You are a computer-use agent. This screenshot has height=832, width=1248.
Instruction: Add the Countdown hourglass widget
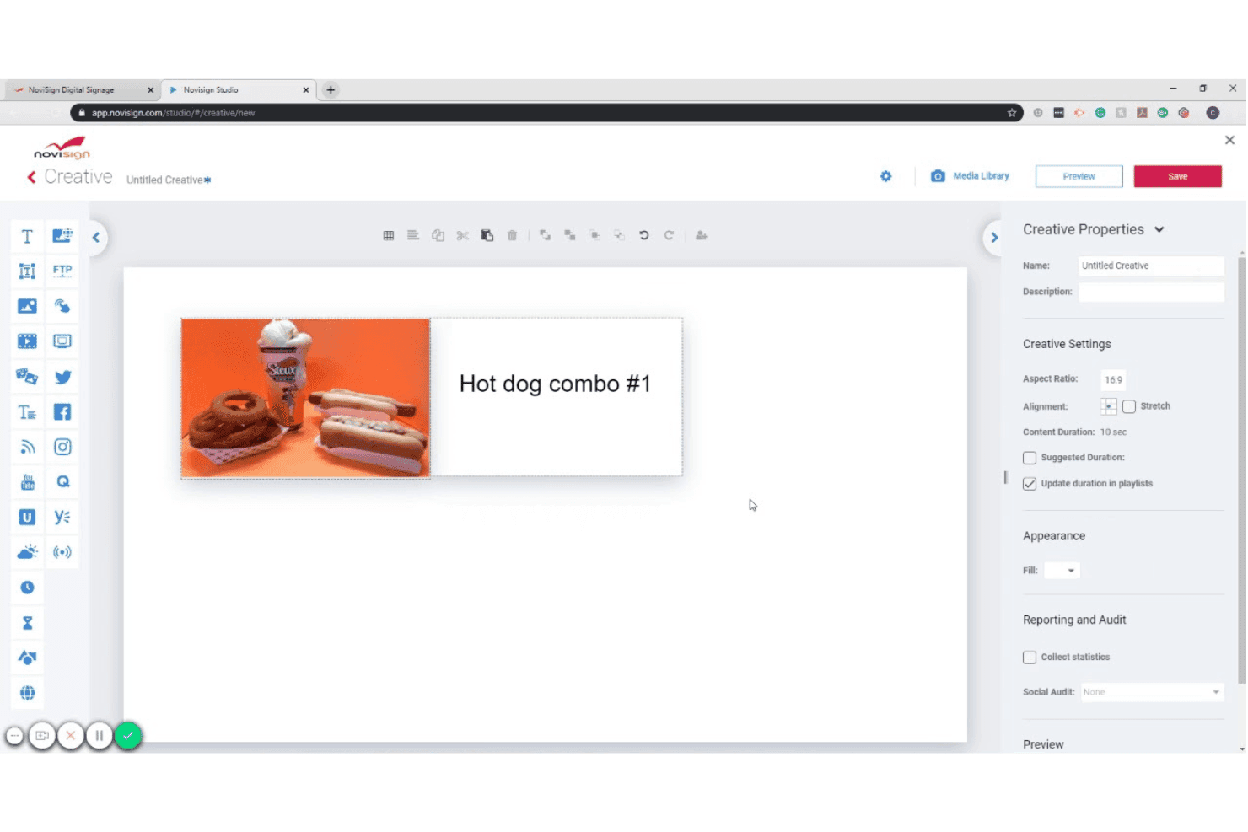coord(27,623)
